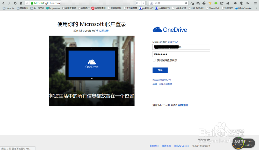Open the 会计相关内 bookmark folder
Image resolution: width=259 pixels, height=150 pixels.
pyautogui.click(x=37, y=8)
